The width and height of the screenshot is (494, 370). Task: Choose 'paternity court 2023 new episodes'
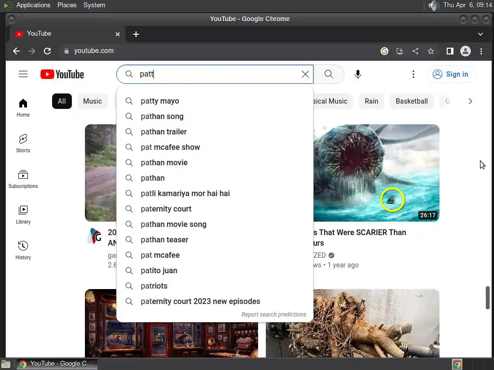coord(215,302)
